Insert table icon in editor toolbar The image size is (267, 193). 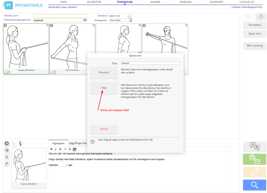click(x=75, y=149)
